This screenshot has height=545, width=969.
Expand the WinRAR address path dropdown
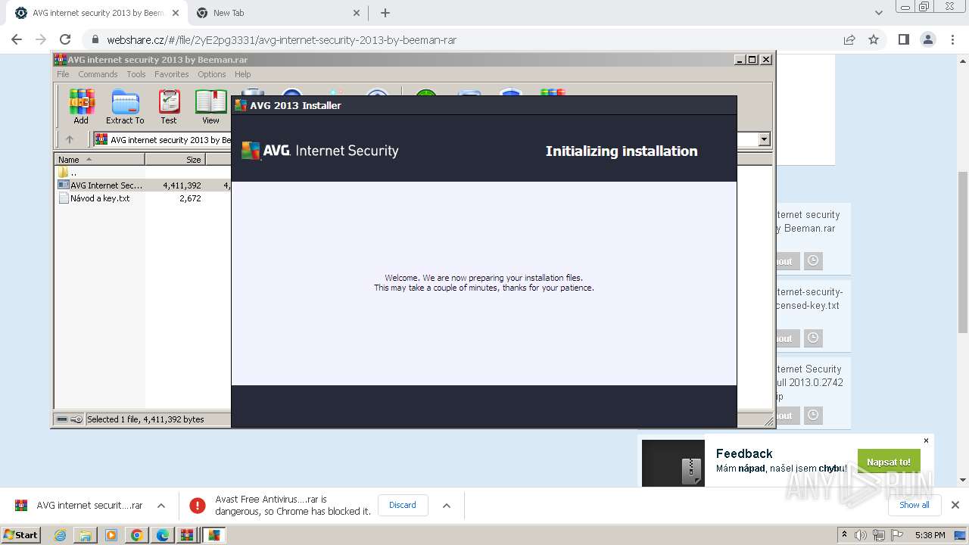click(x=764, y=139)
